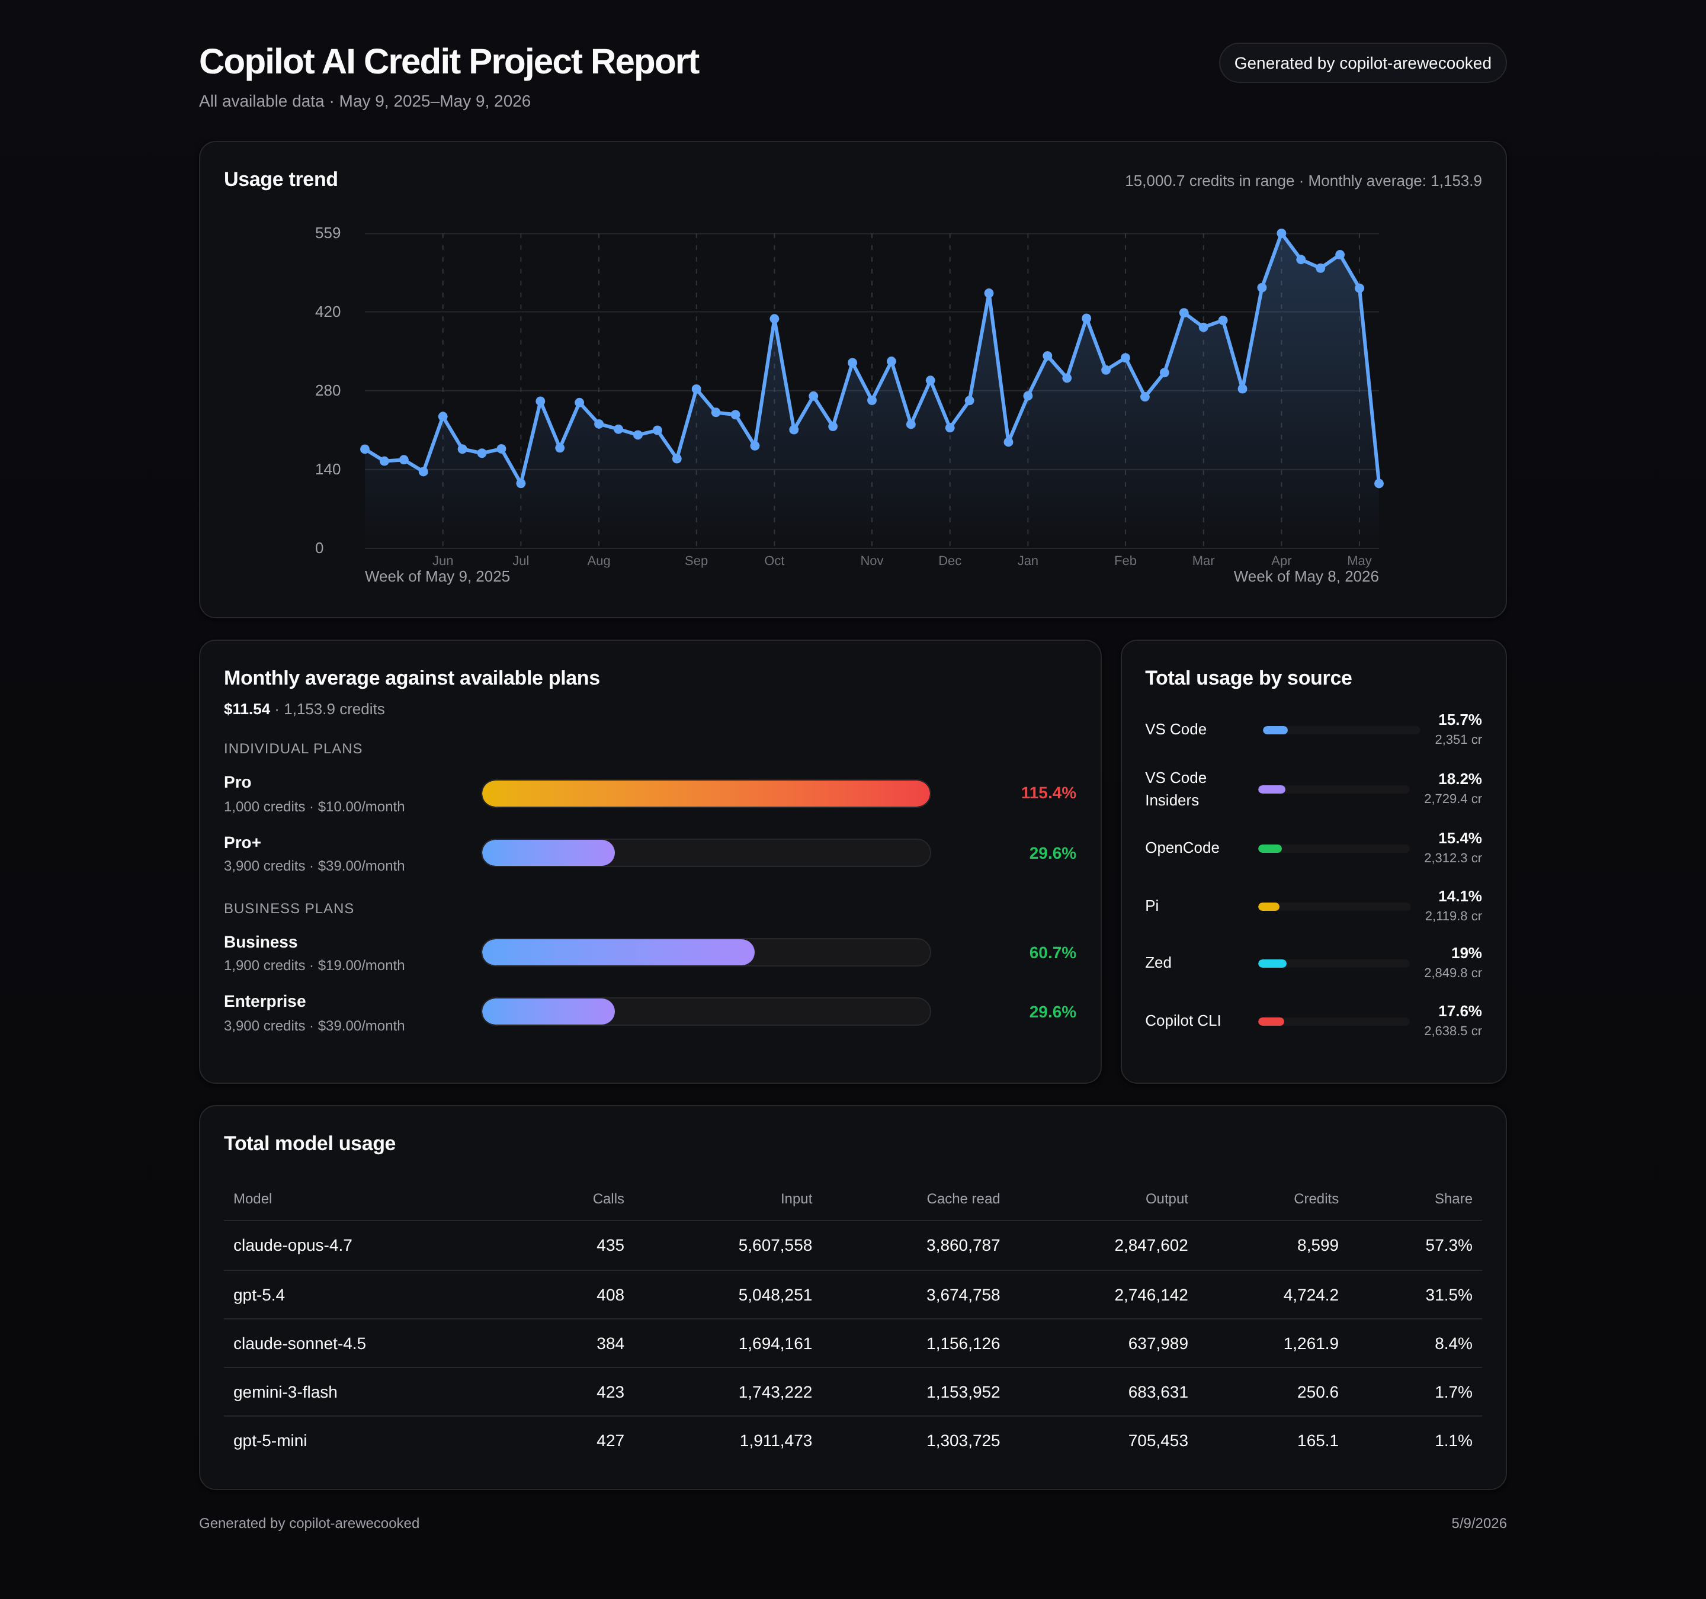Click the 'Usage trend' heading

click(281, 179)
